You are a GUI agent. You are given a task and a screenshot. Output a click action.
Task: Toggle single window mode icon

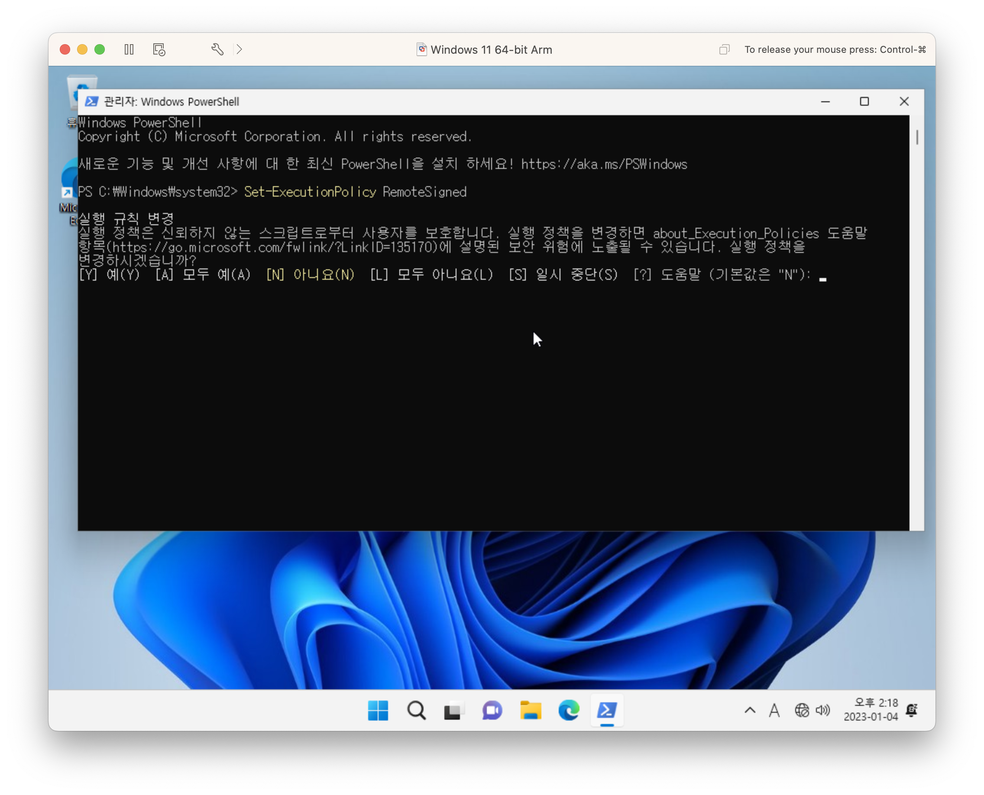coord(724,49)
